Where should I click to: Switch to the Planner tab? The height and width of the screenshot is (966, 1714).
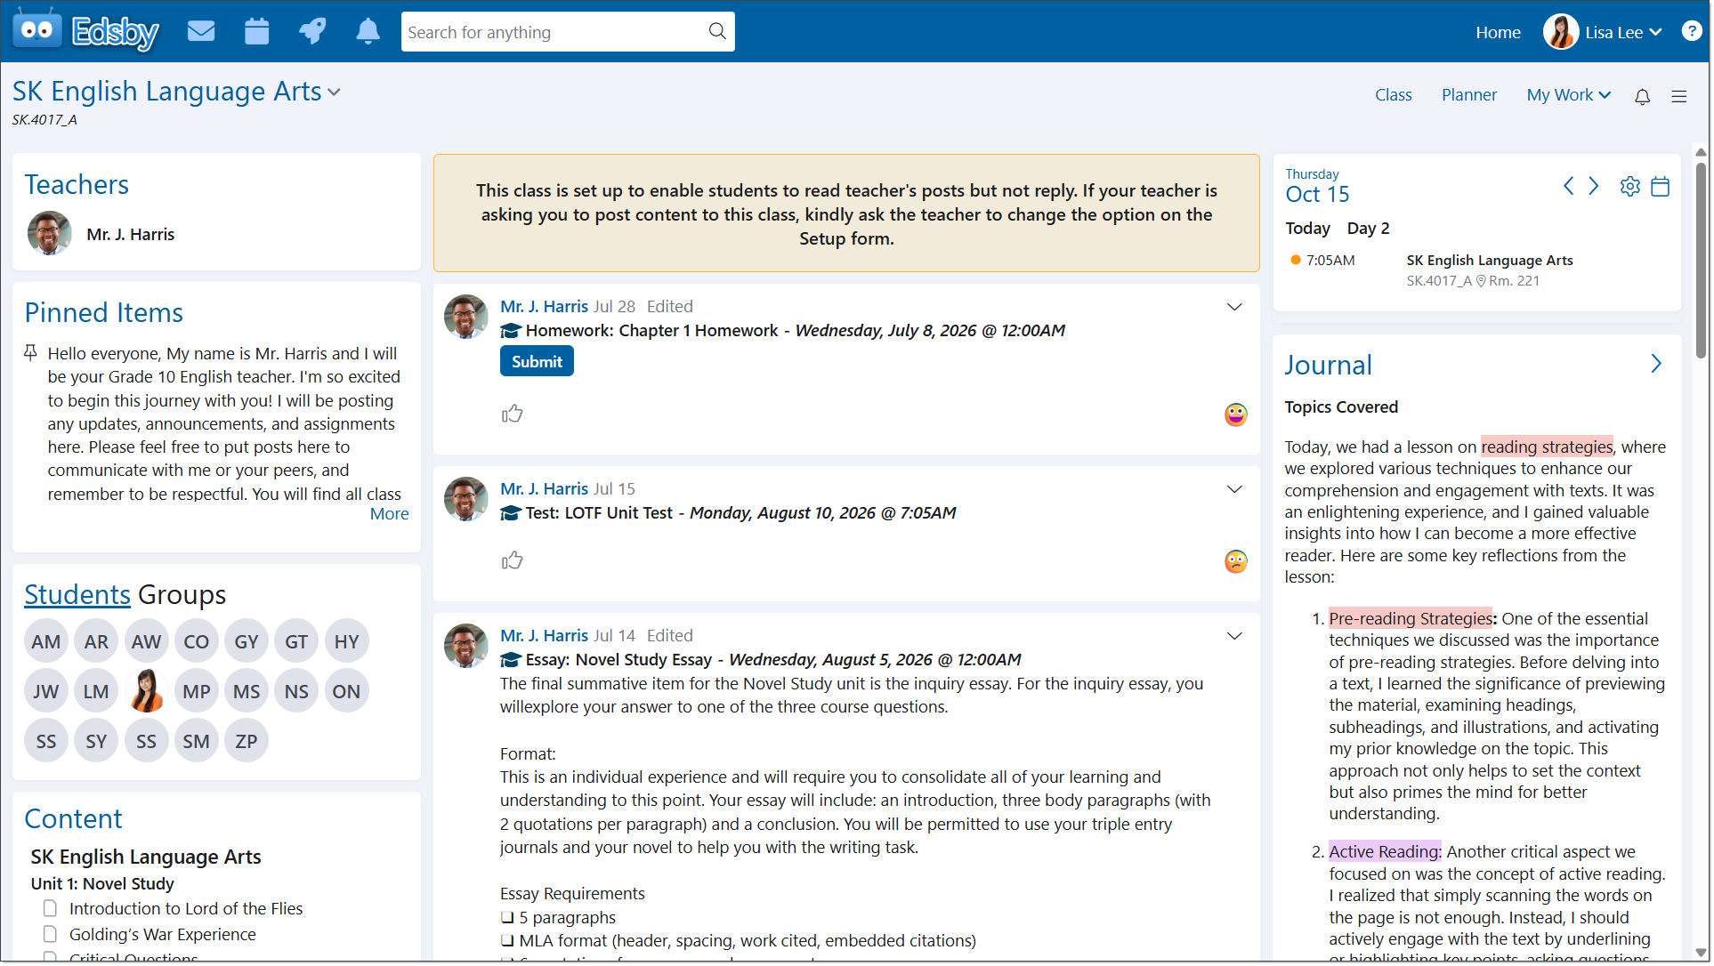point(1469,95)
